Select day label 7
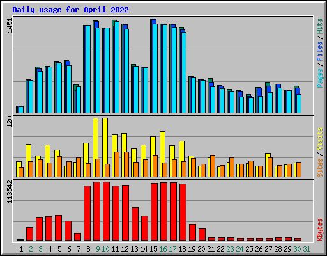This screenshot has height=256, width=327. pyautogui.click(x=79, y=249)
